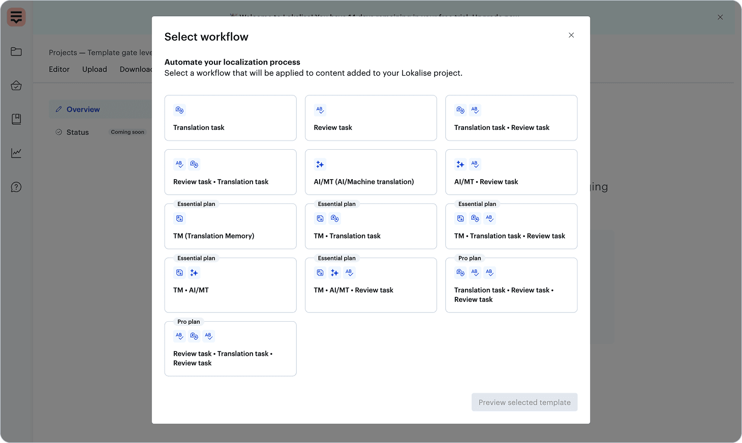
Task: Click Preview selected template button
Action: coord(524,402)
